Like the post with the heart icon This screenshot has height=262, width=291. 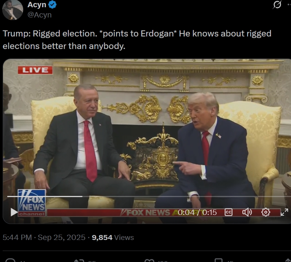(x=149, y=260)
